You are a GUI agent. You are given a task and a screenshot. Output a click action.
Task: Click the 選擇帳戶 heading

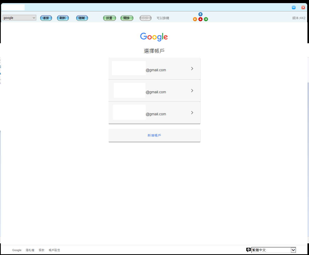click(154, 51)
